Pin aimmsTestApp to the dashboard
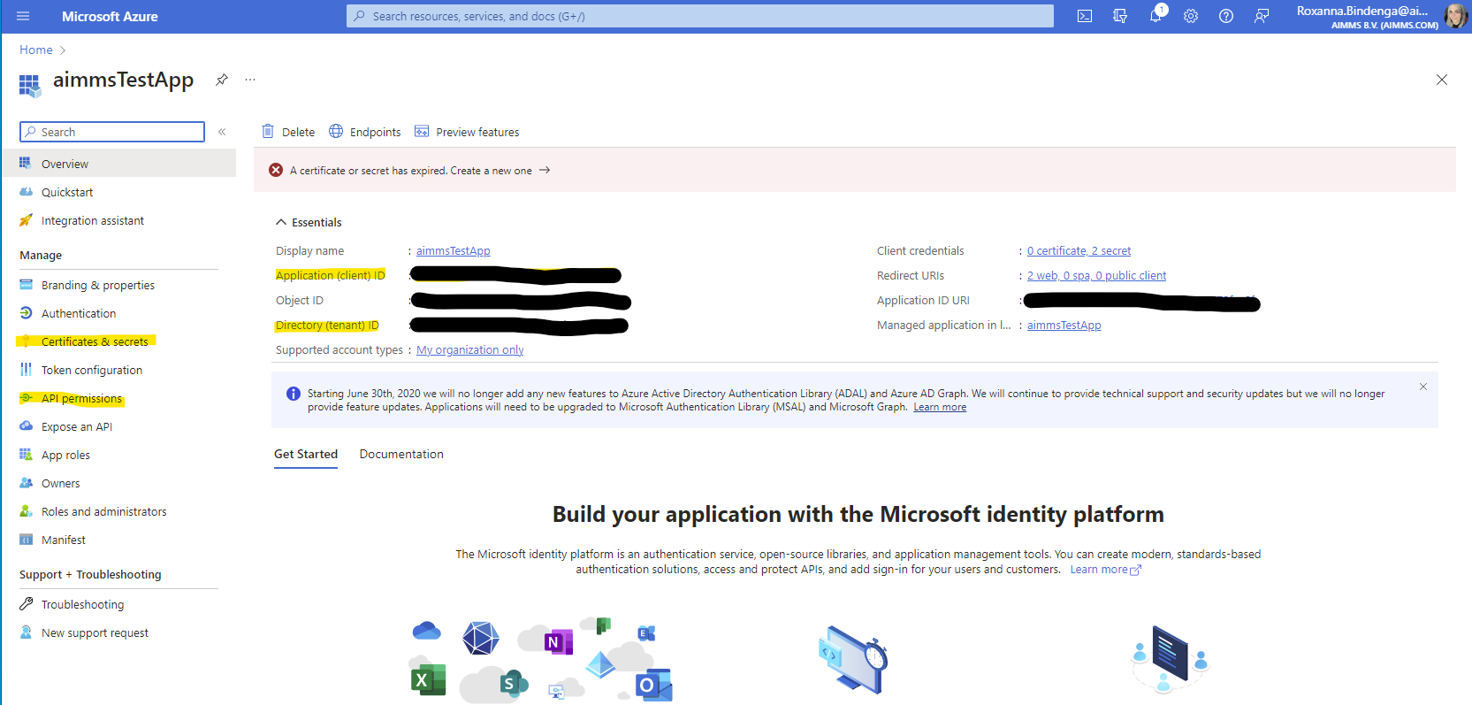 click(x=222, y=80)
